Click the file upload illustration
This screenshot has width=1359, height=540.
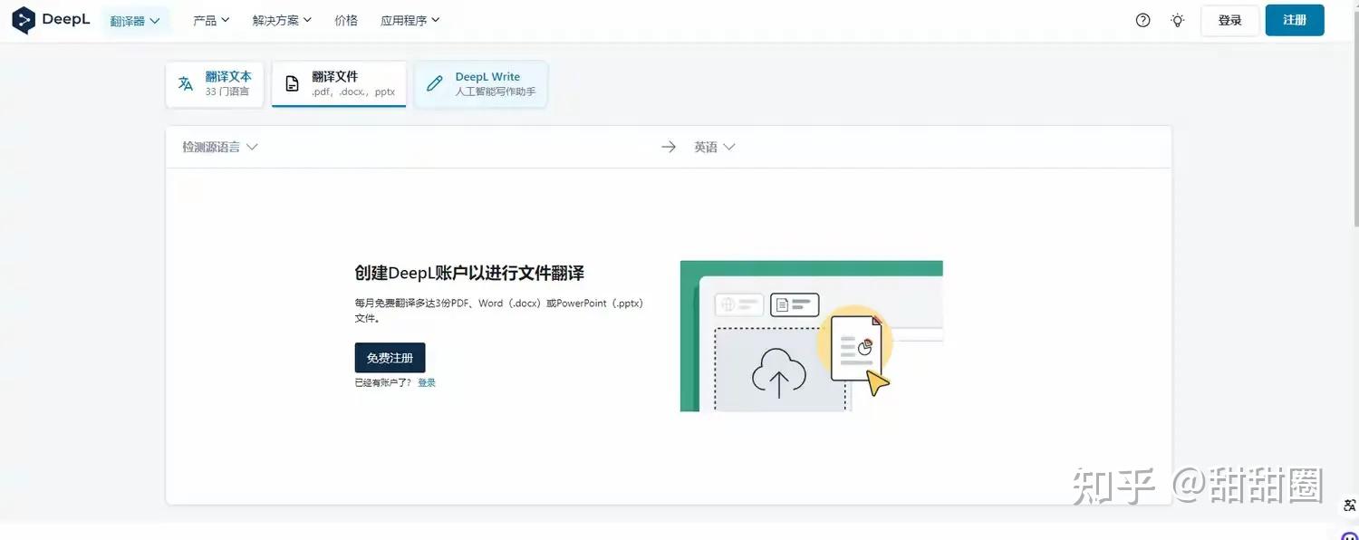click(x=812, y=336)
